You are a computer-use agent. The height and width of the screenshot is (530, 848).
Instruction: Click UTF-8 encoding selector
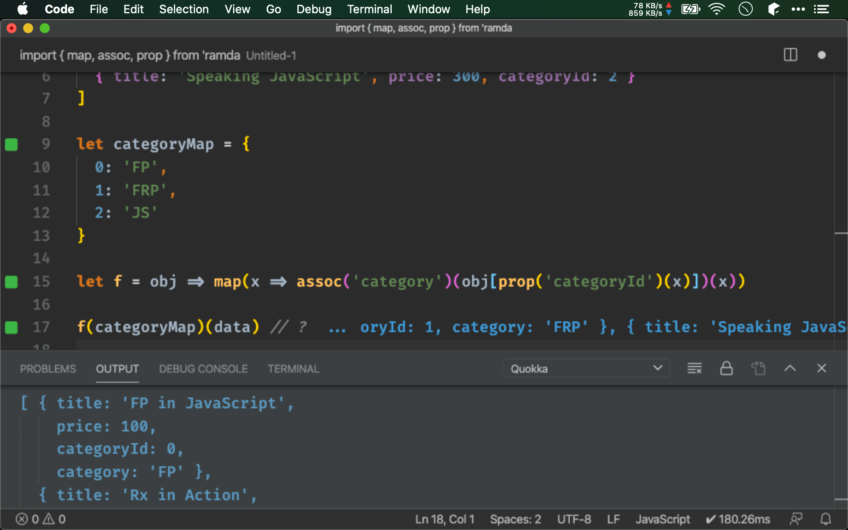tap(574, 519)
